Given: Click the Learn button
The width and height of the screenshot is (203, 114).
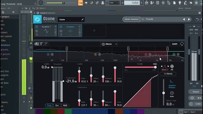Looking at the screenshot, I should click(174, 44).
